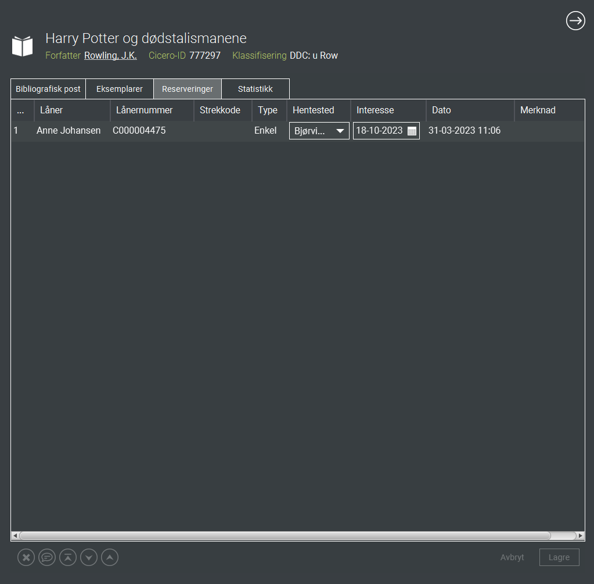Open the Eksemplarer tab

[120, 89]
